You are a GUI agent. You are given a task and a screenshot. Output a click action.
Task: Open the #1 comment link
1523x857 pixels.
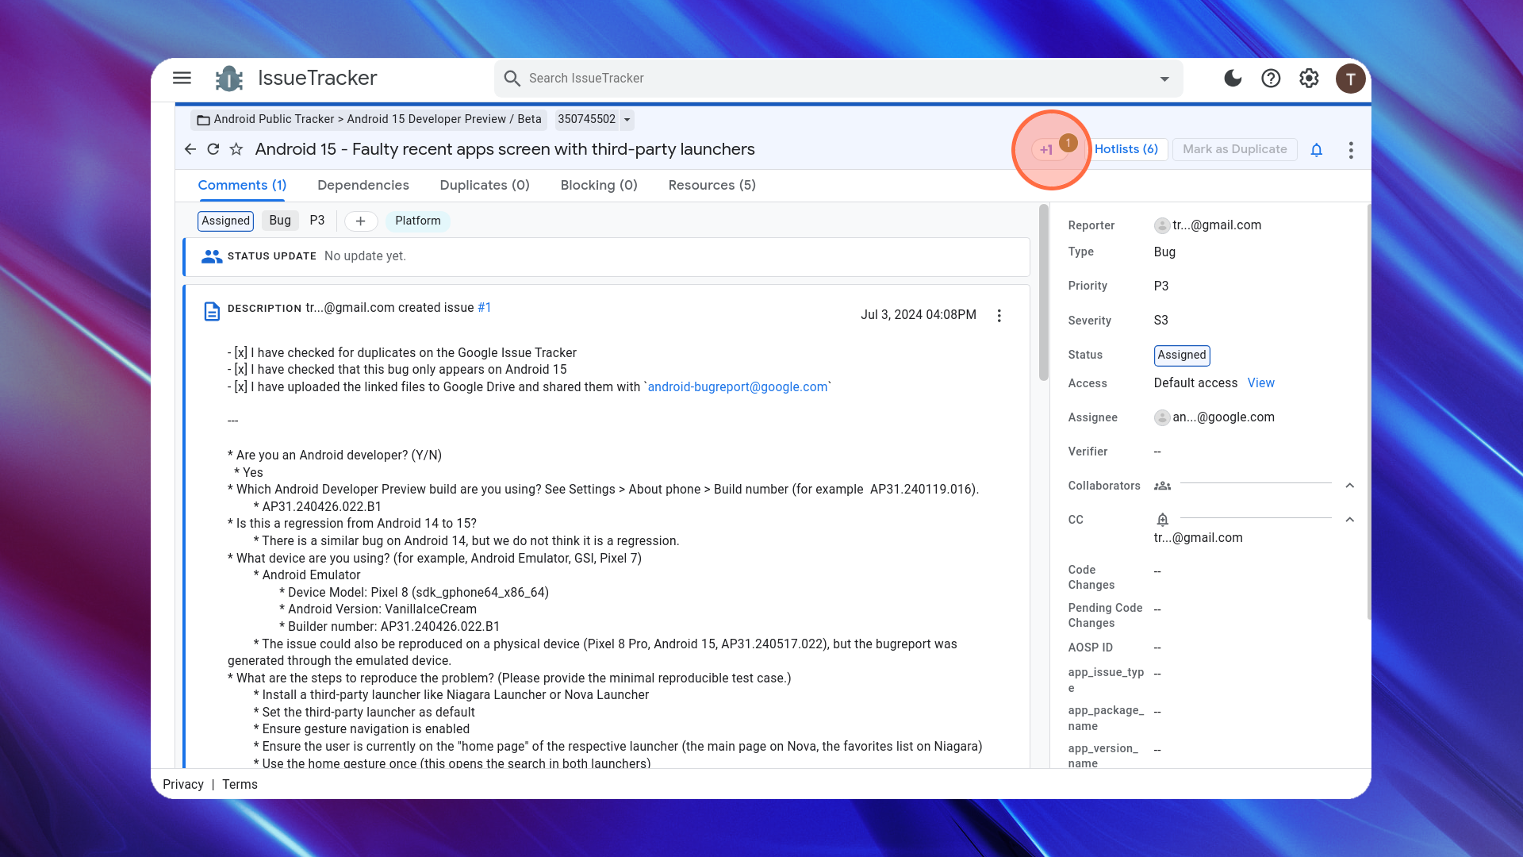click(x=485, y=308)
